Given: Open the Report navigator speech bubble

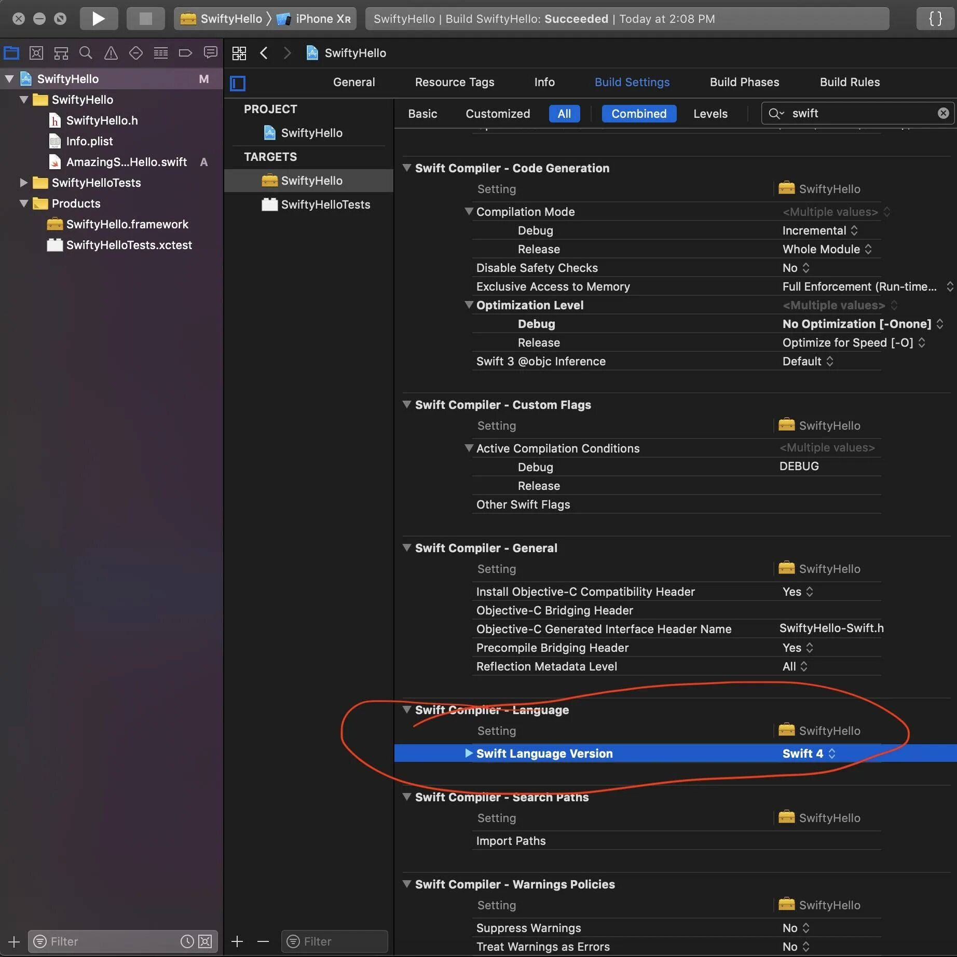Looking at the screenshot, I should [210, 53].
